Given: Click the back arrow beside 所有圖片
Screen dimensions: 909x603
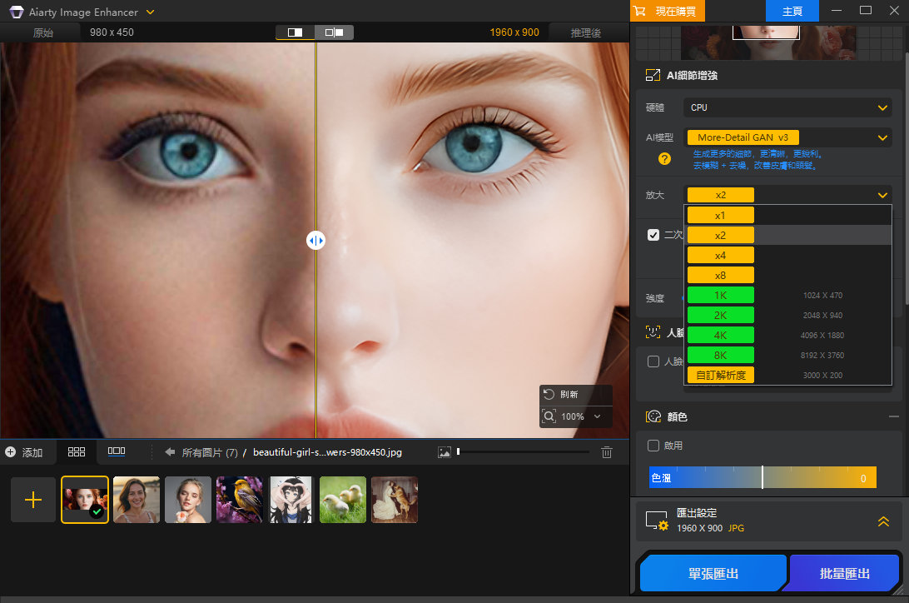Looking at the screenshot, I should click(170, 452).
